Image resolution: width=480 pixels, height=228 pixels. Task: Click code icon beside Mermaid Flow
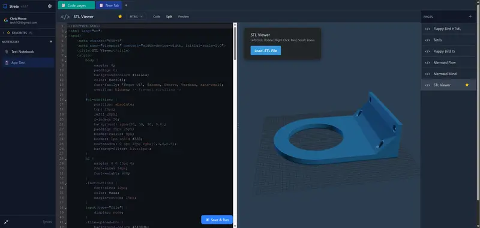(x=427, y=62)
